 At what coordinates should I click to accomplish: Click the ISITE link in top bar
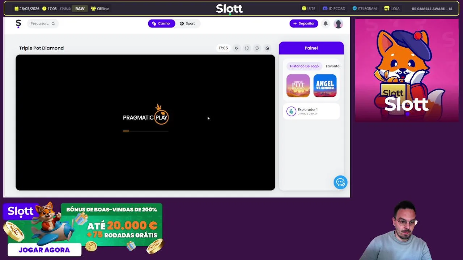click(309, 9)
